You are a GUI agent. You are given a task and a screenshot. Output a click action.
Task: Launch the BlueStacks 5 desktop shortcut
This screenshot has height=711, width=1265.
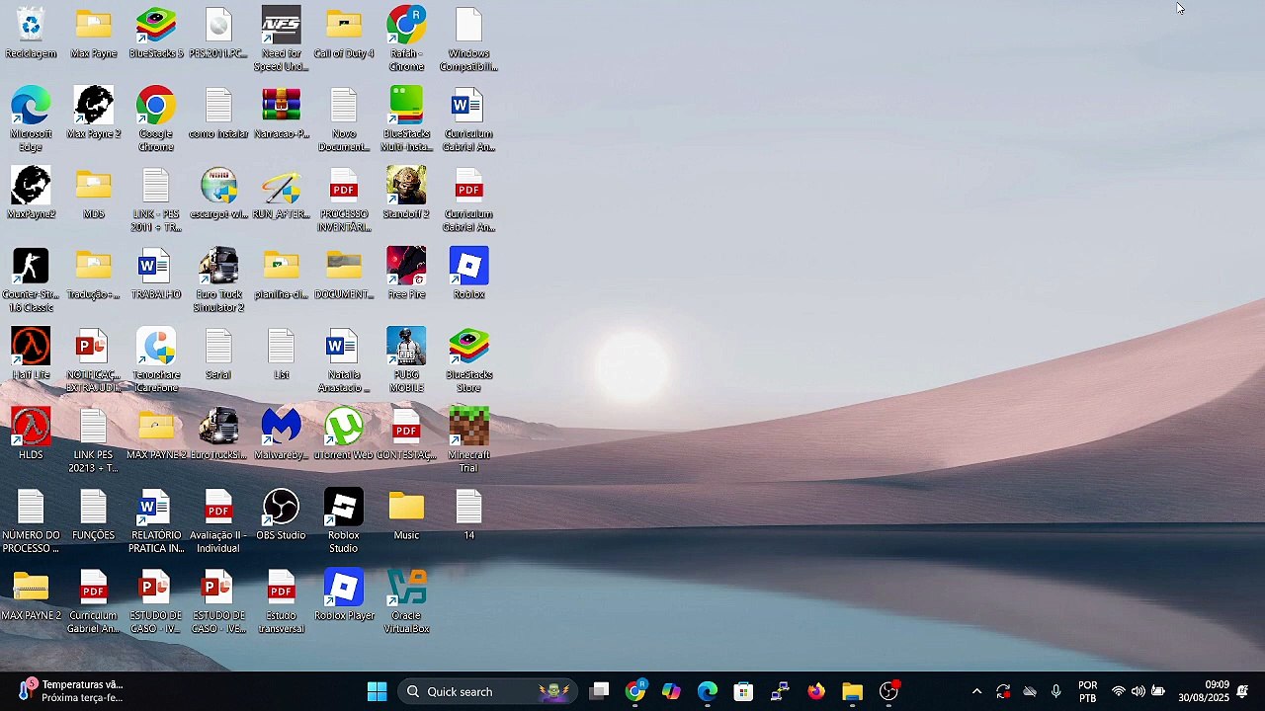[x=156, y=33]
